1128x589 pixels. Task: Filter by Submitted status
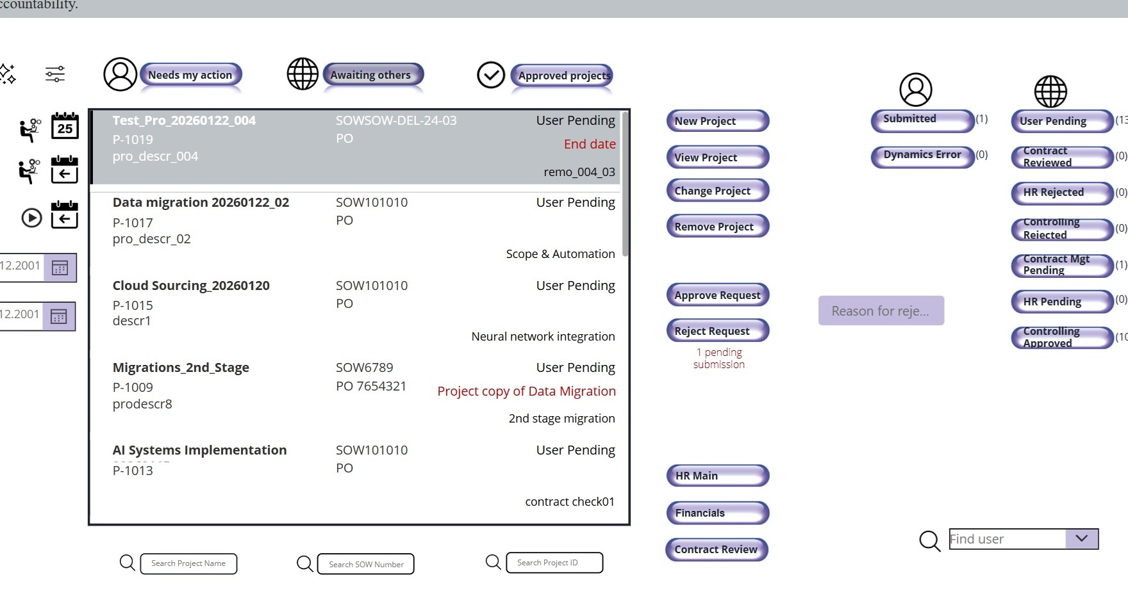point(922,120)
